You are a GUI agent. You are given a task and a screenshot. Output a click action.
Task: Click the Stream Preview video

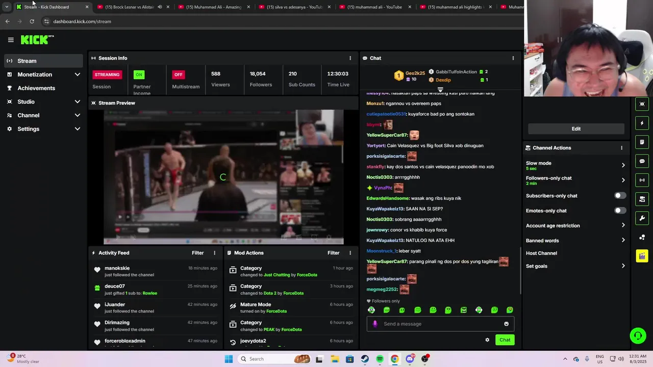[223, 177]
